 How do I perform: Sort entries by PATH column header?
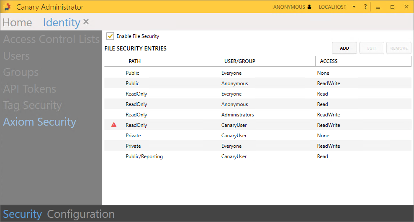[x=134, y=61]
